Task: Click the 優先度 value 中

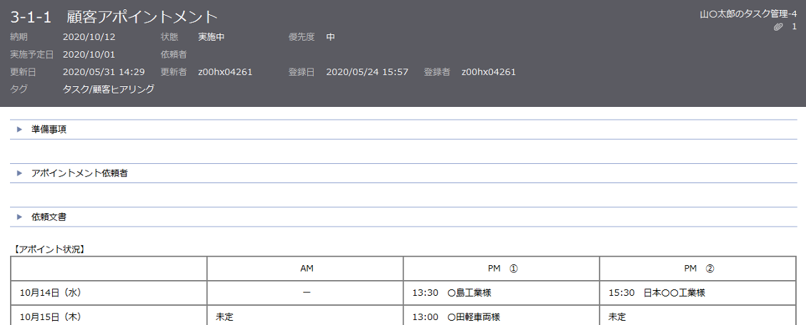Action: point(331,36)
